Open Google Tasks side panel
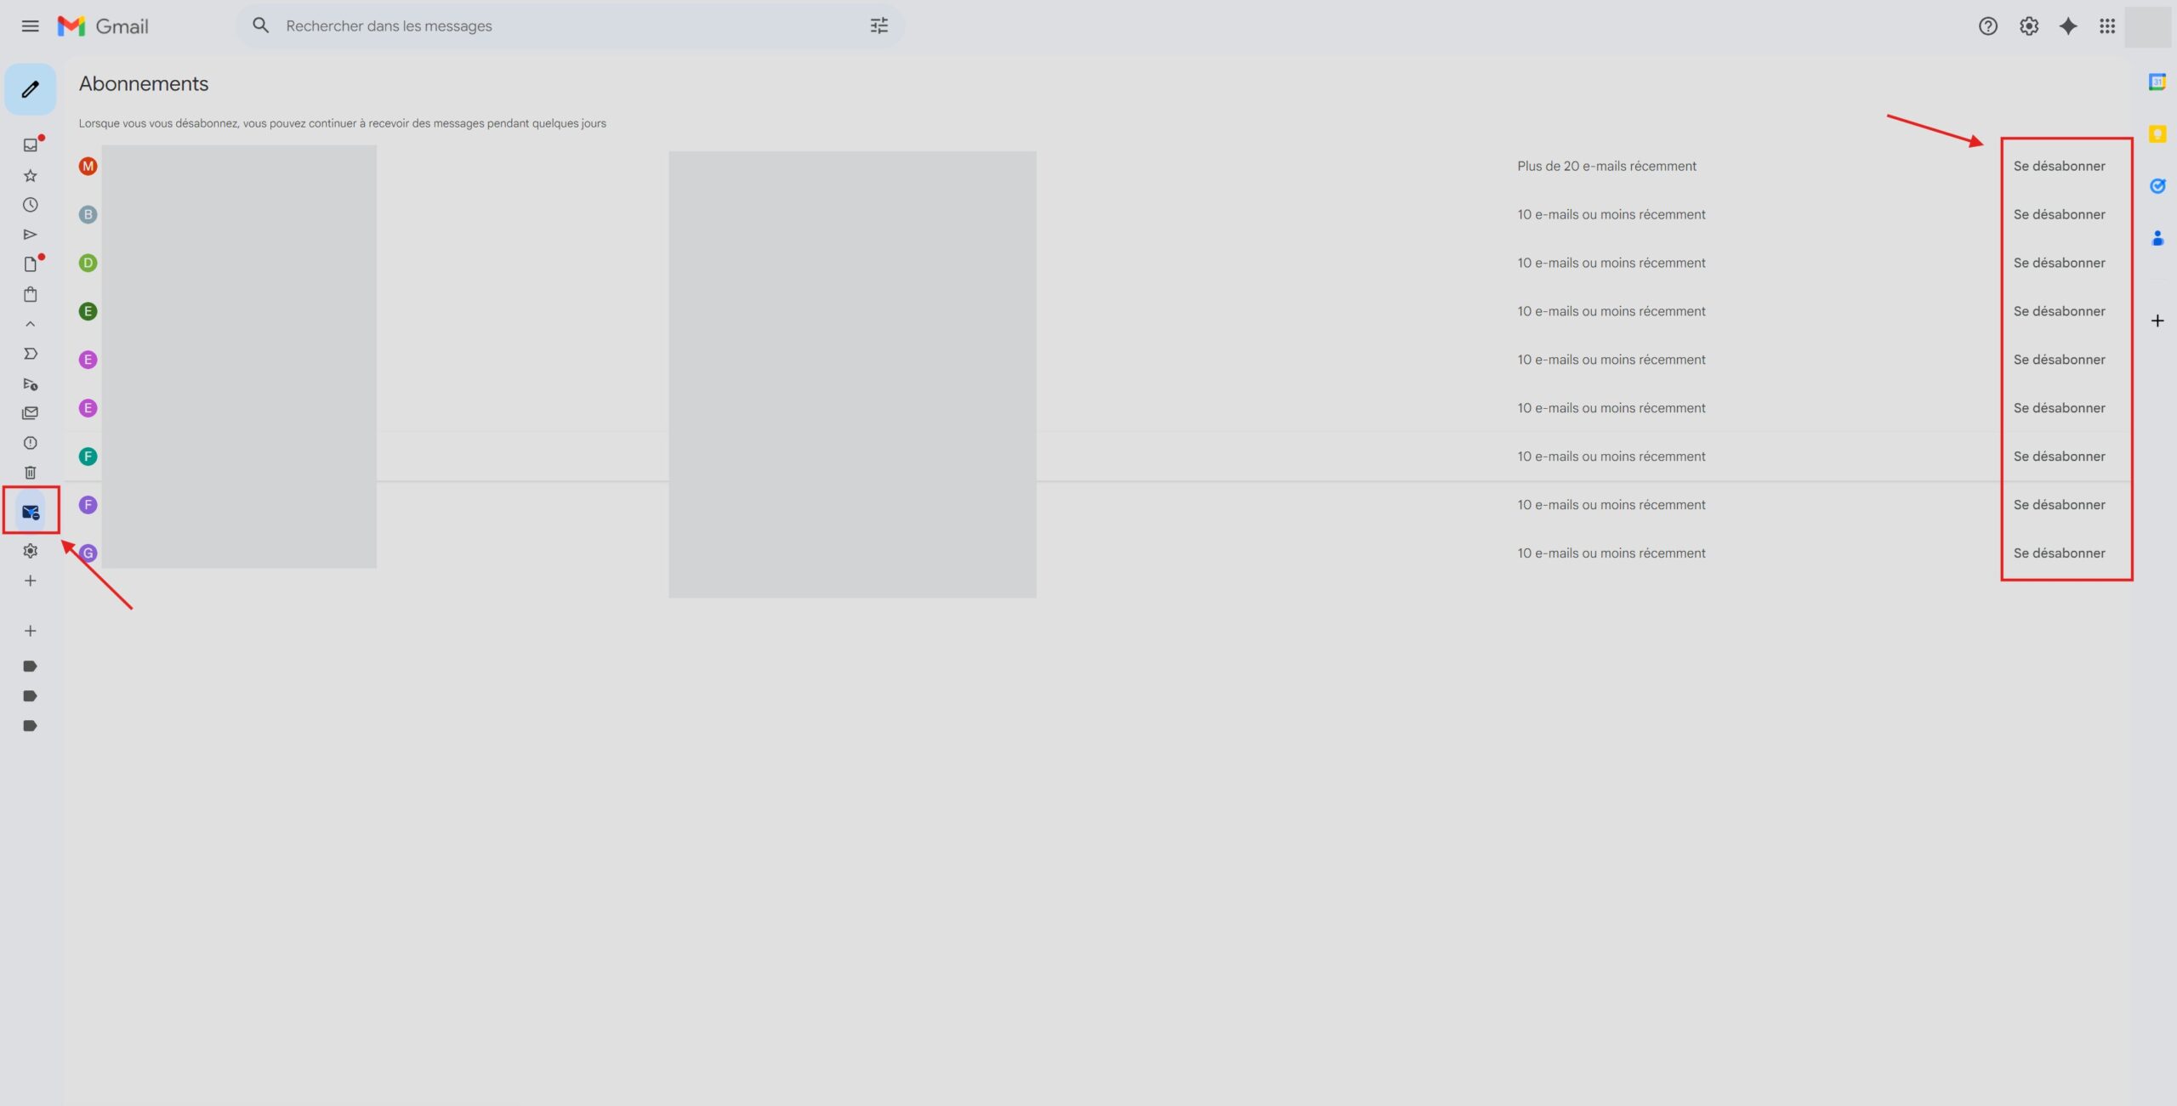The image size is (2177, 1106). [x=2158, y=186]
